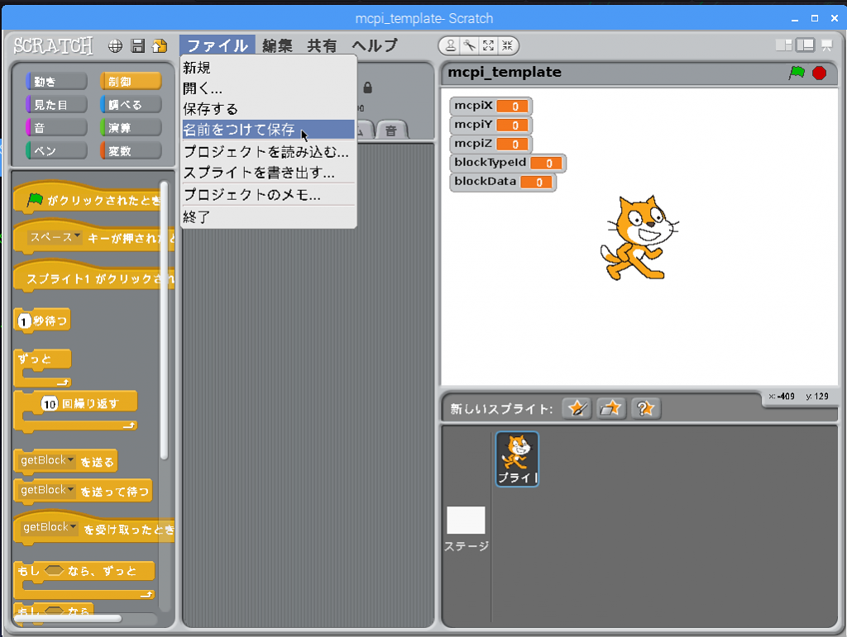Select the duplicate stamp tool
This screenshot has height=637, width=847.
pos(450,45)
